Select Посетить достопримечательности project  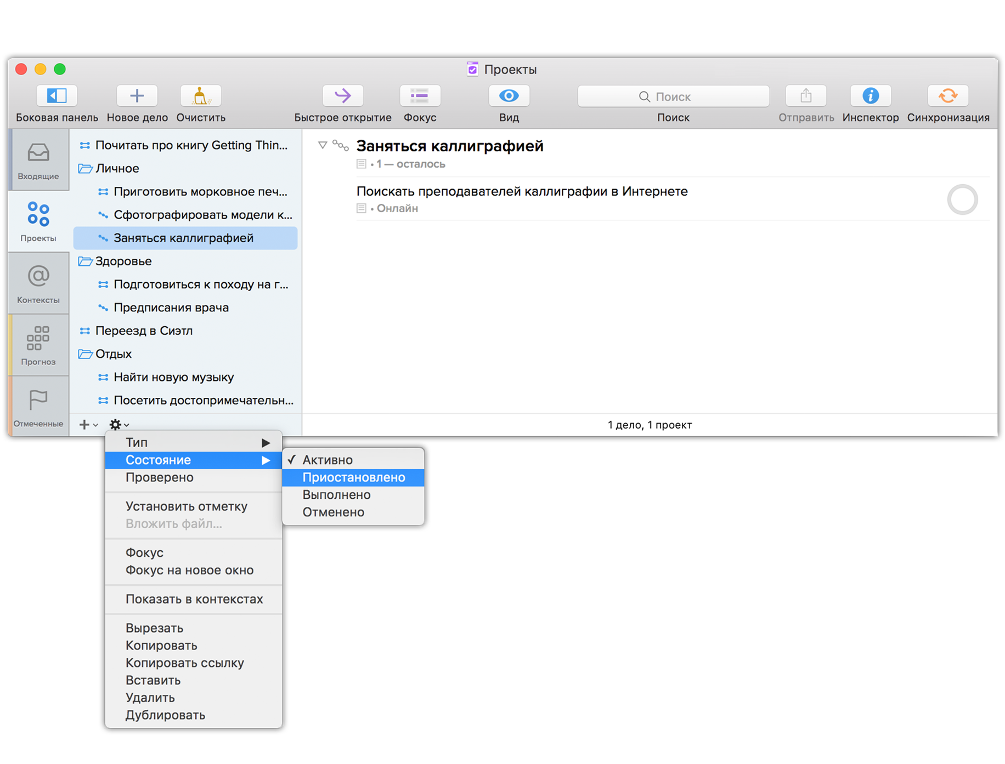(x=185, y=400)
